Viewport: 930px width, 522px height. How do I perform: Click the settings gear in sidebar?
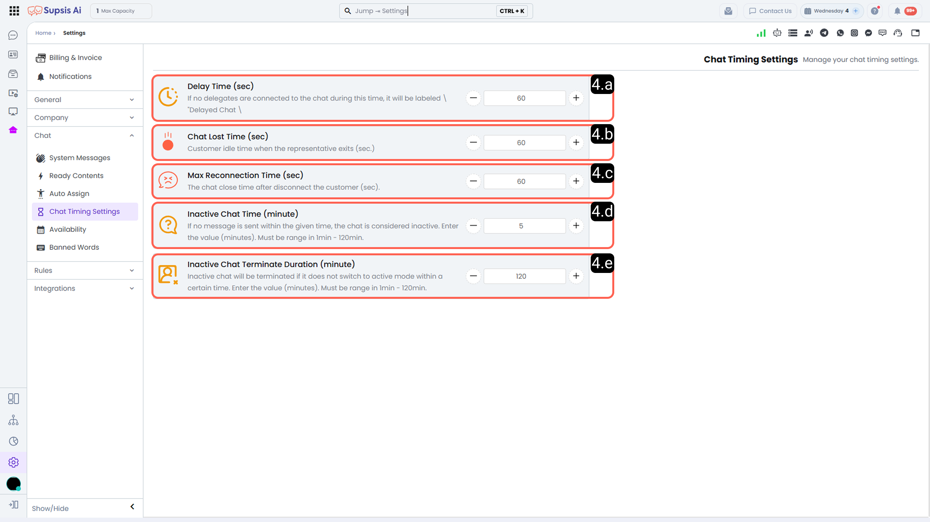(13, 462)
